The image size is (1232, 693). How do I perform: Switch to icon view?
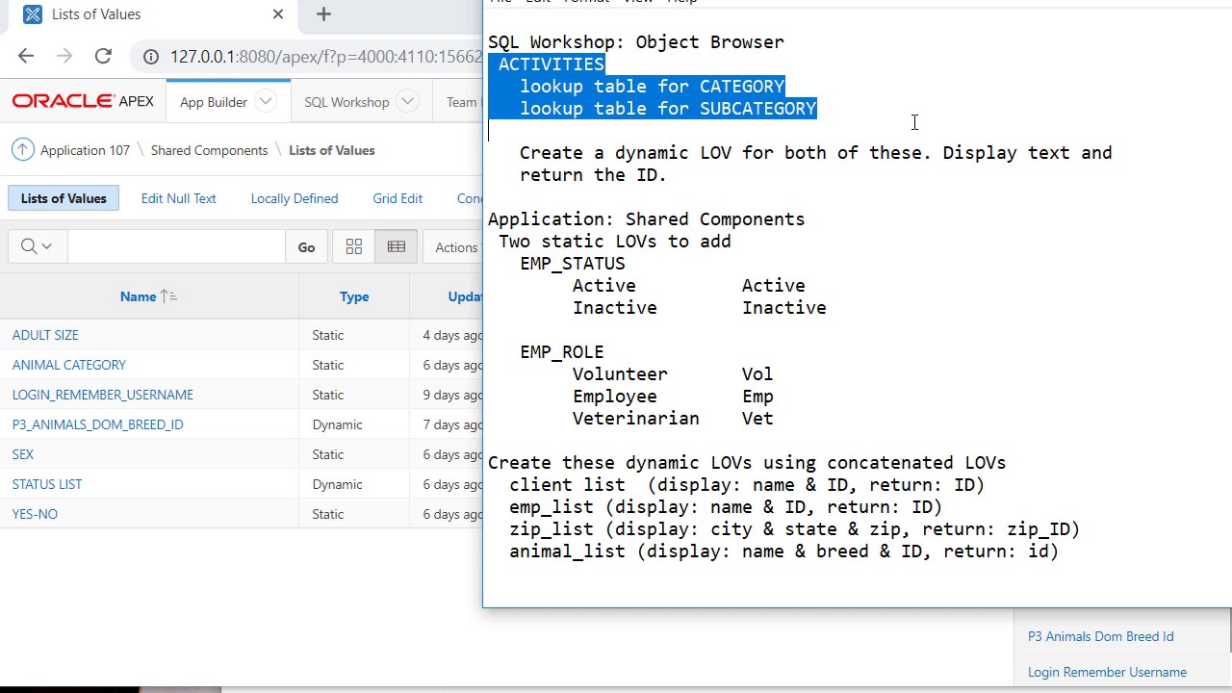[354, 247]
